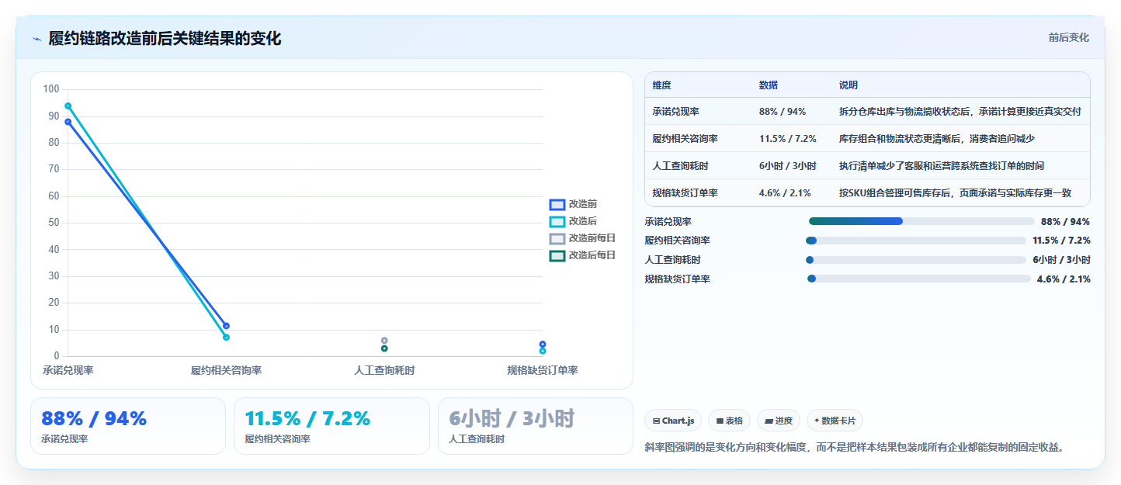Click the 规格缺货订单率 x-axis label
This screenshot has height=485, width=1121.
543,370
